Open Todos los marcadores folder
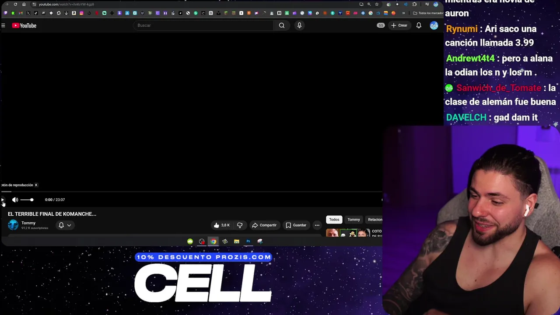The height and width of the screenshot is (315, 560). coord(428,13)
